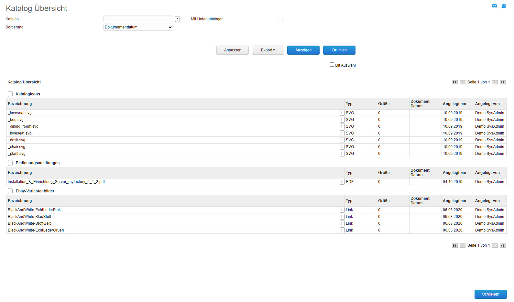Click the info icon for _bed.svg row
The height and width of the screenshot is (302, 514).
342,120
